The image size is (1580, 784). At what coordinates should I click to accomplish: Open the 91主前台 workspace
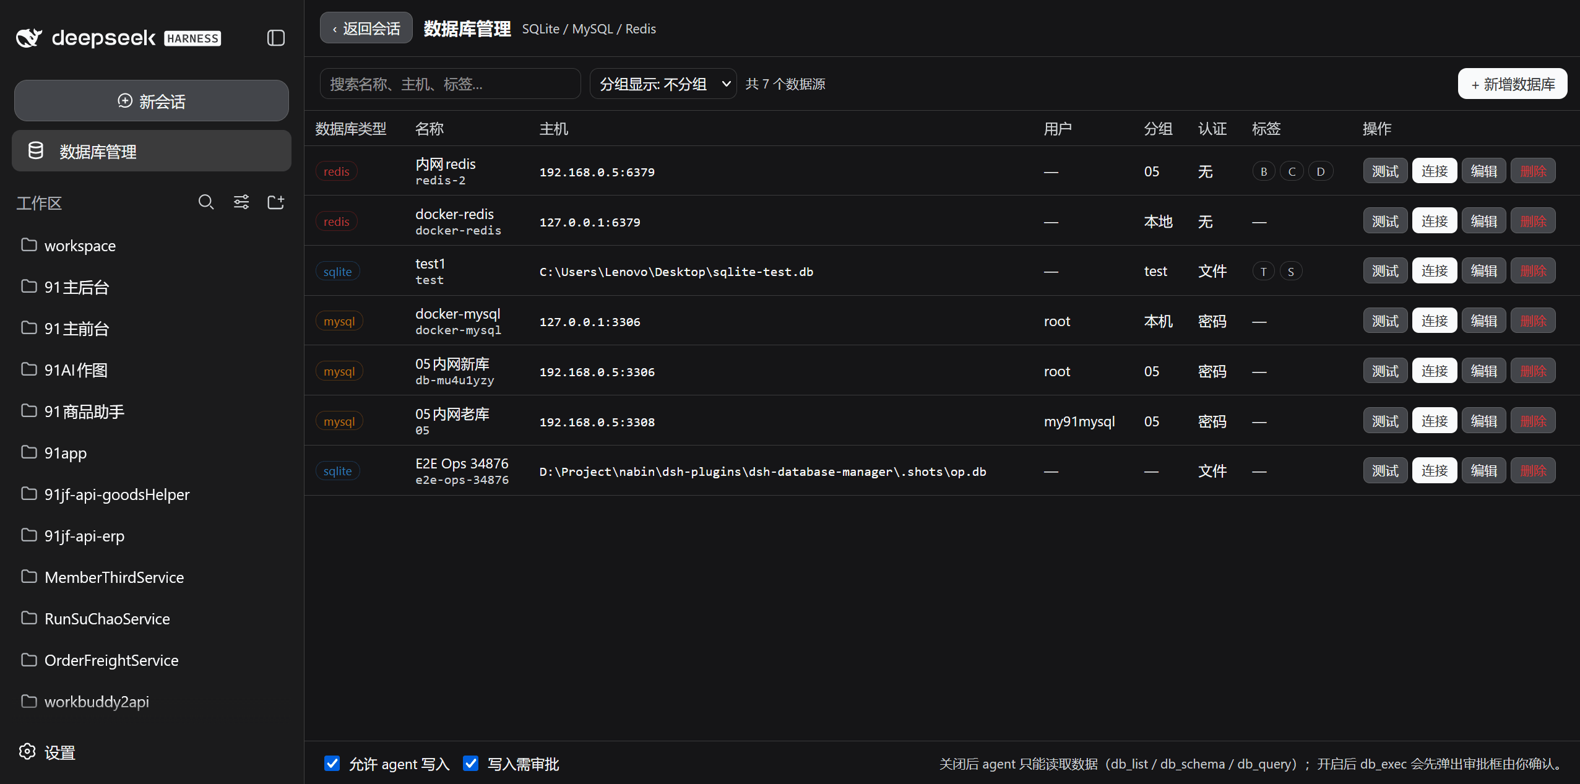152,328
